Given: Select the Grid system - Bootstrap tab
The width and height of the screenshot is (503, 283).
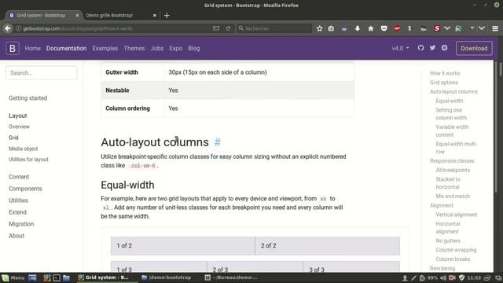Looking at the screenshot, I should (44, 16).
